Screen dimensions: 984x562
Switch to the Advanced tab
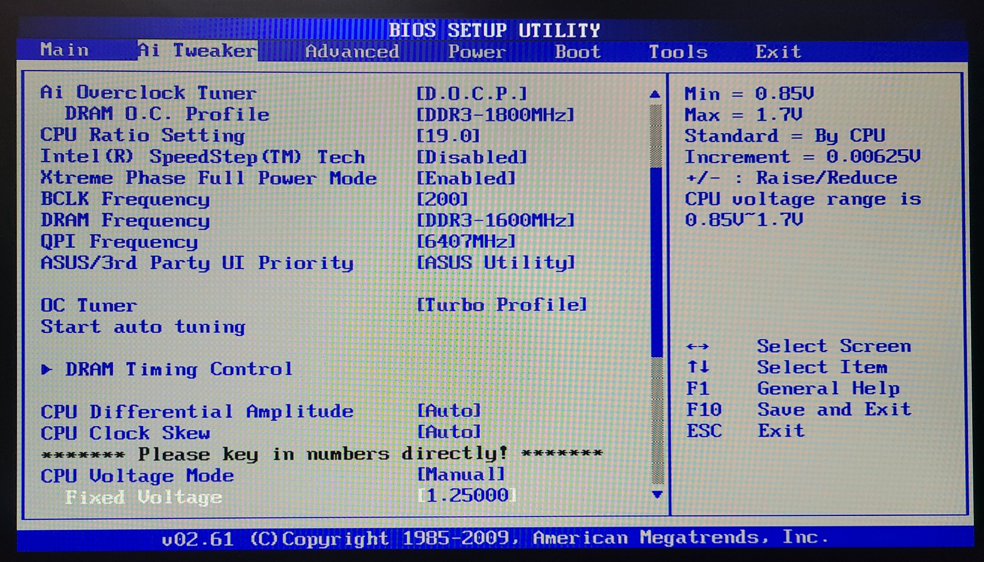click(352, 52)
